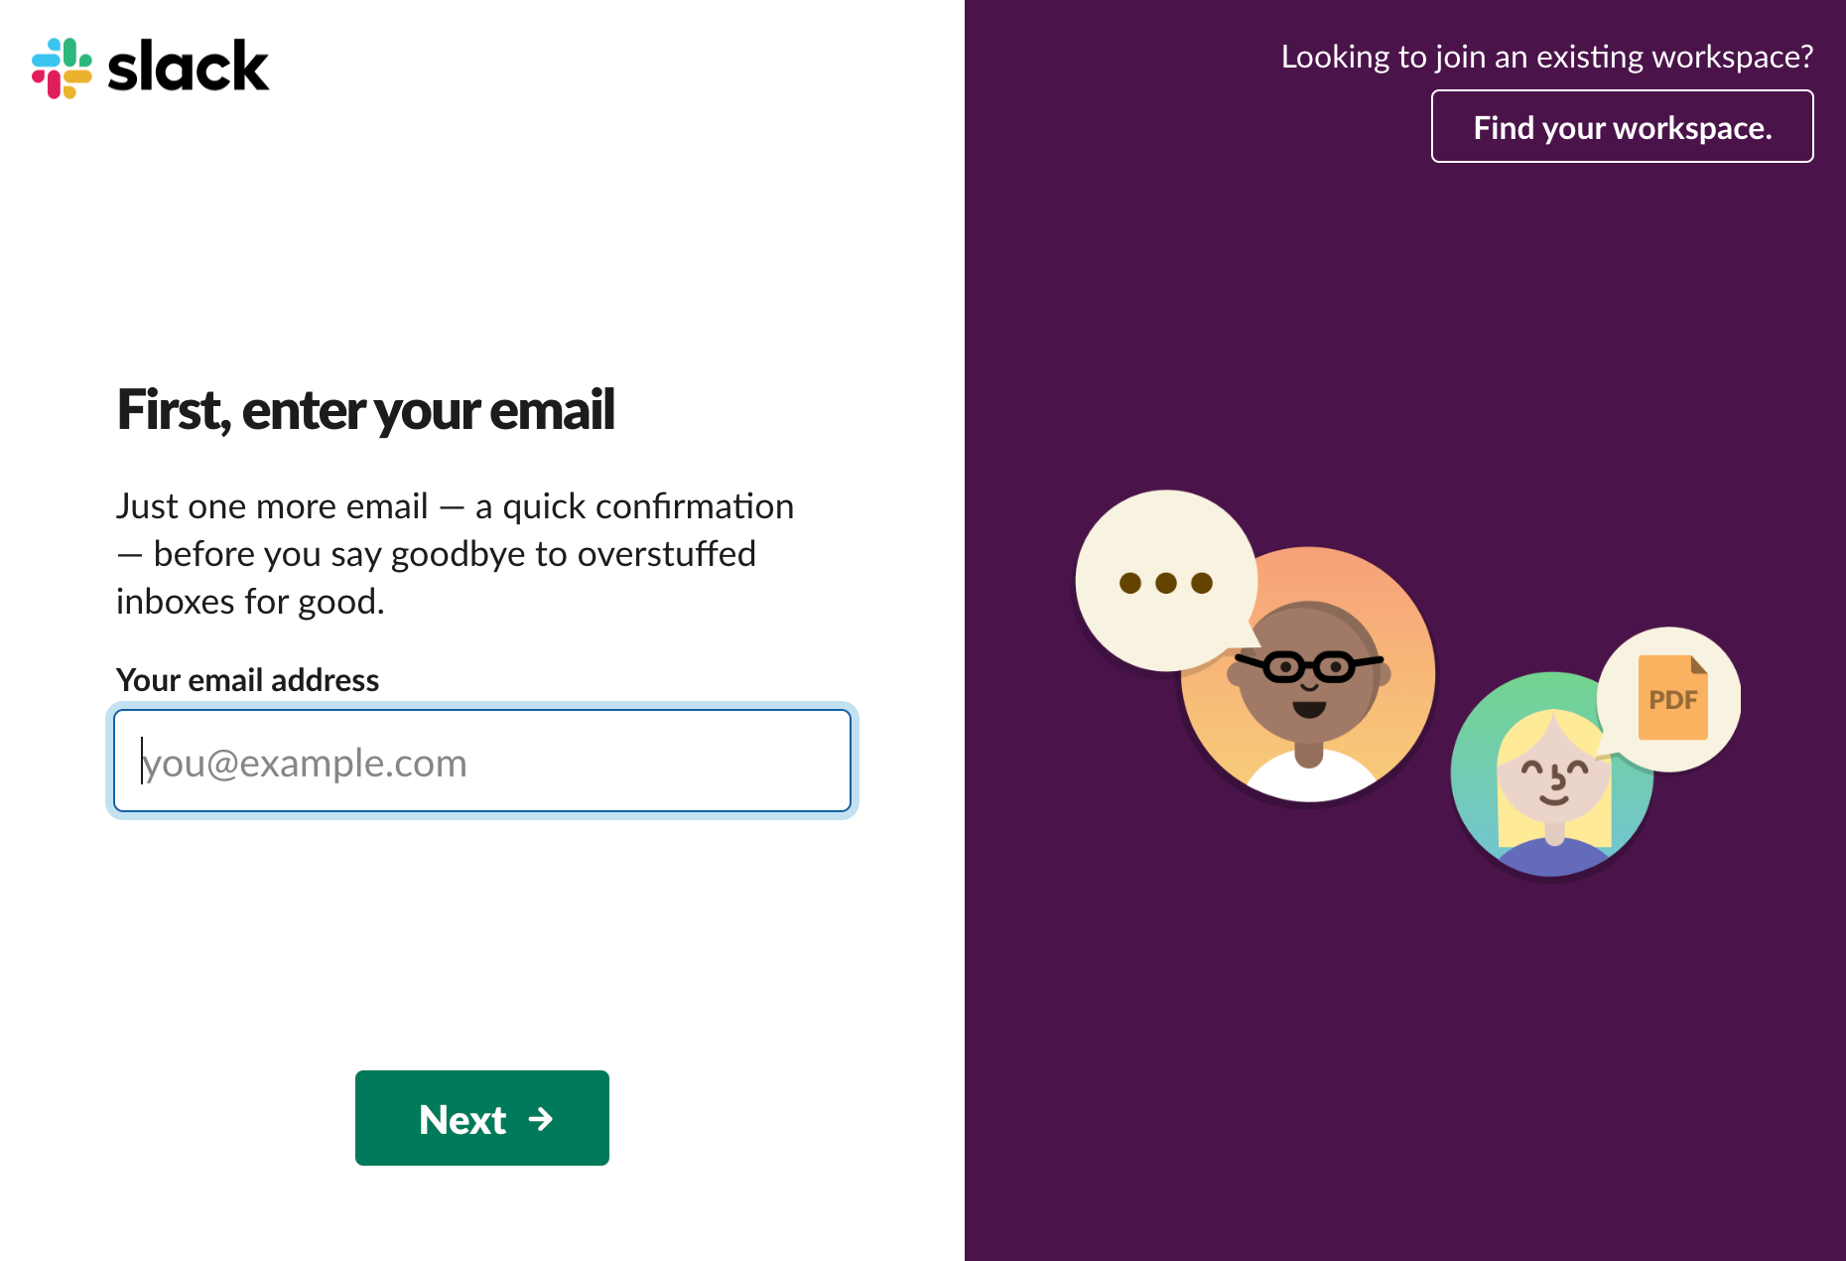Click the left dot in typing bubble
This screenshot has width=1846, height=1261.
[x=1129, y=583]
